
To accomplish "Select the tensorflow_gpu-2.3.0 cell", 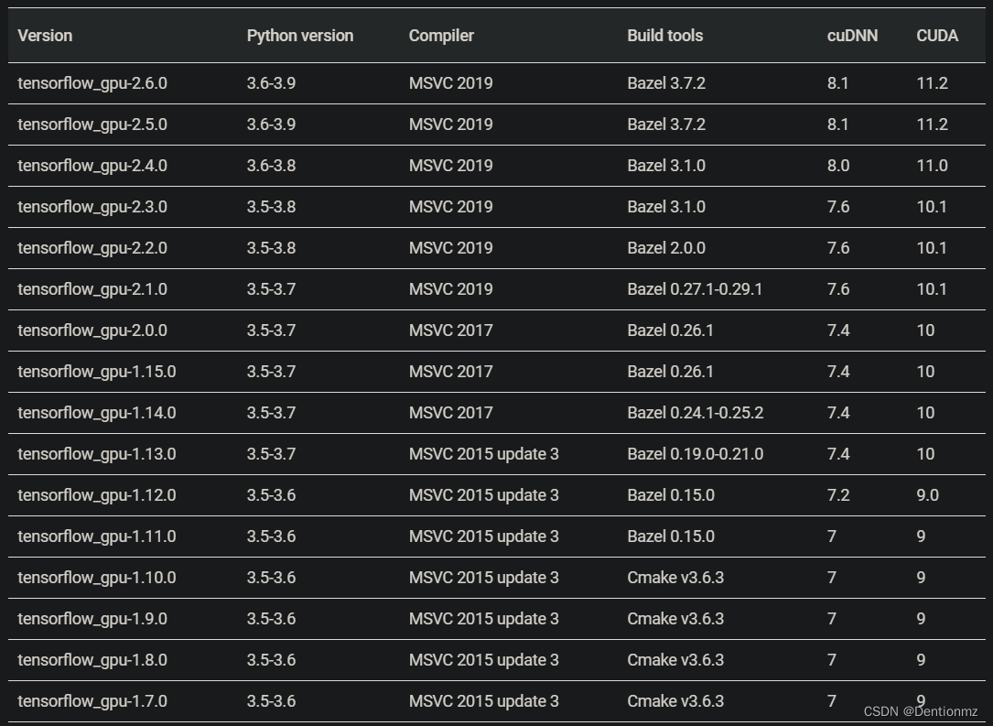I will [x=92, y=207].
